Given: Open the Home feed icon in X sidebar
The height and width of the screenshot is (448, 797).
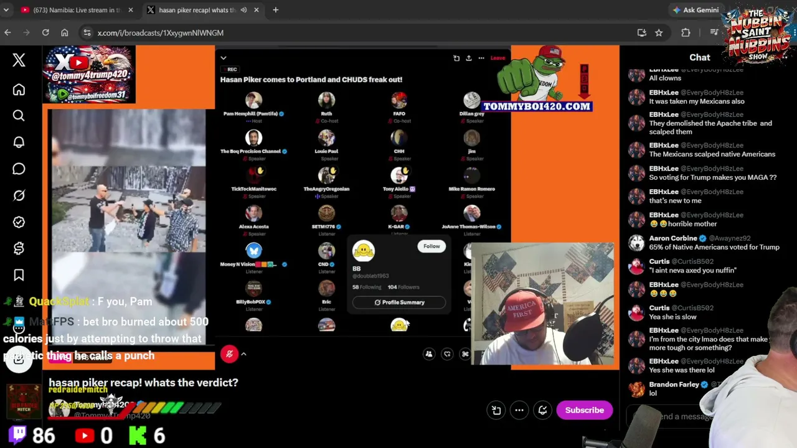Looking at the screenshot, I should coord(19,90).
